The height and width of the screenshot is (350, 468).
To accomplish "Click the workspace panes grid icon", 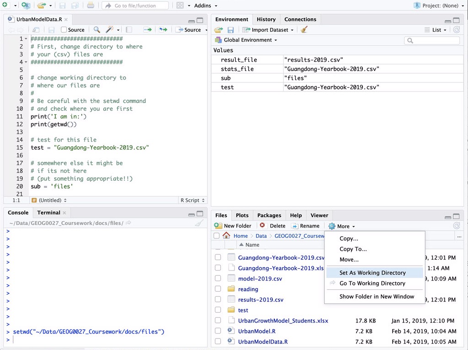I will (x=180, y=5).
